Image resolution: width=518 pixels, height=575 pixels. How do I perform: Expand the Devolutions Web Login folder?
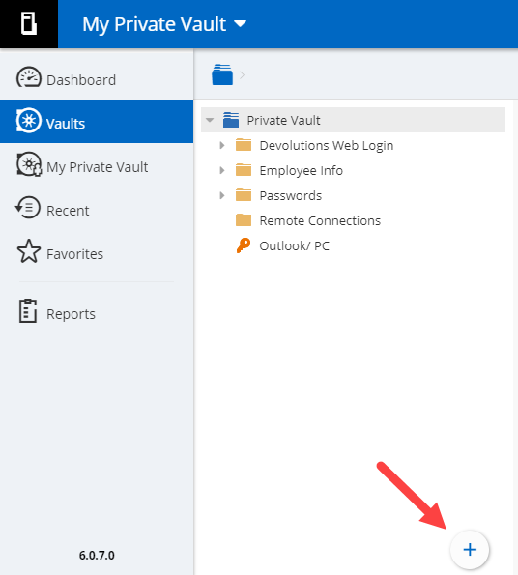tap(222, 145)
